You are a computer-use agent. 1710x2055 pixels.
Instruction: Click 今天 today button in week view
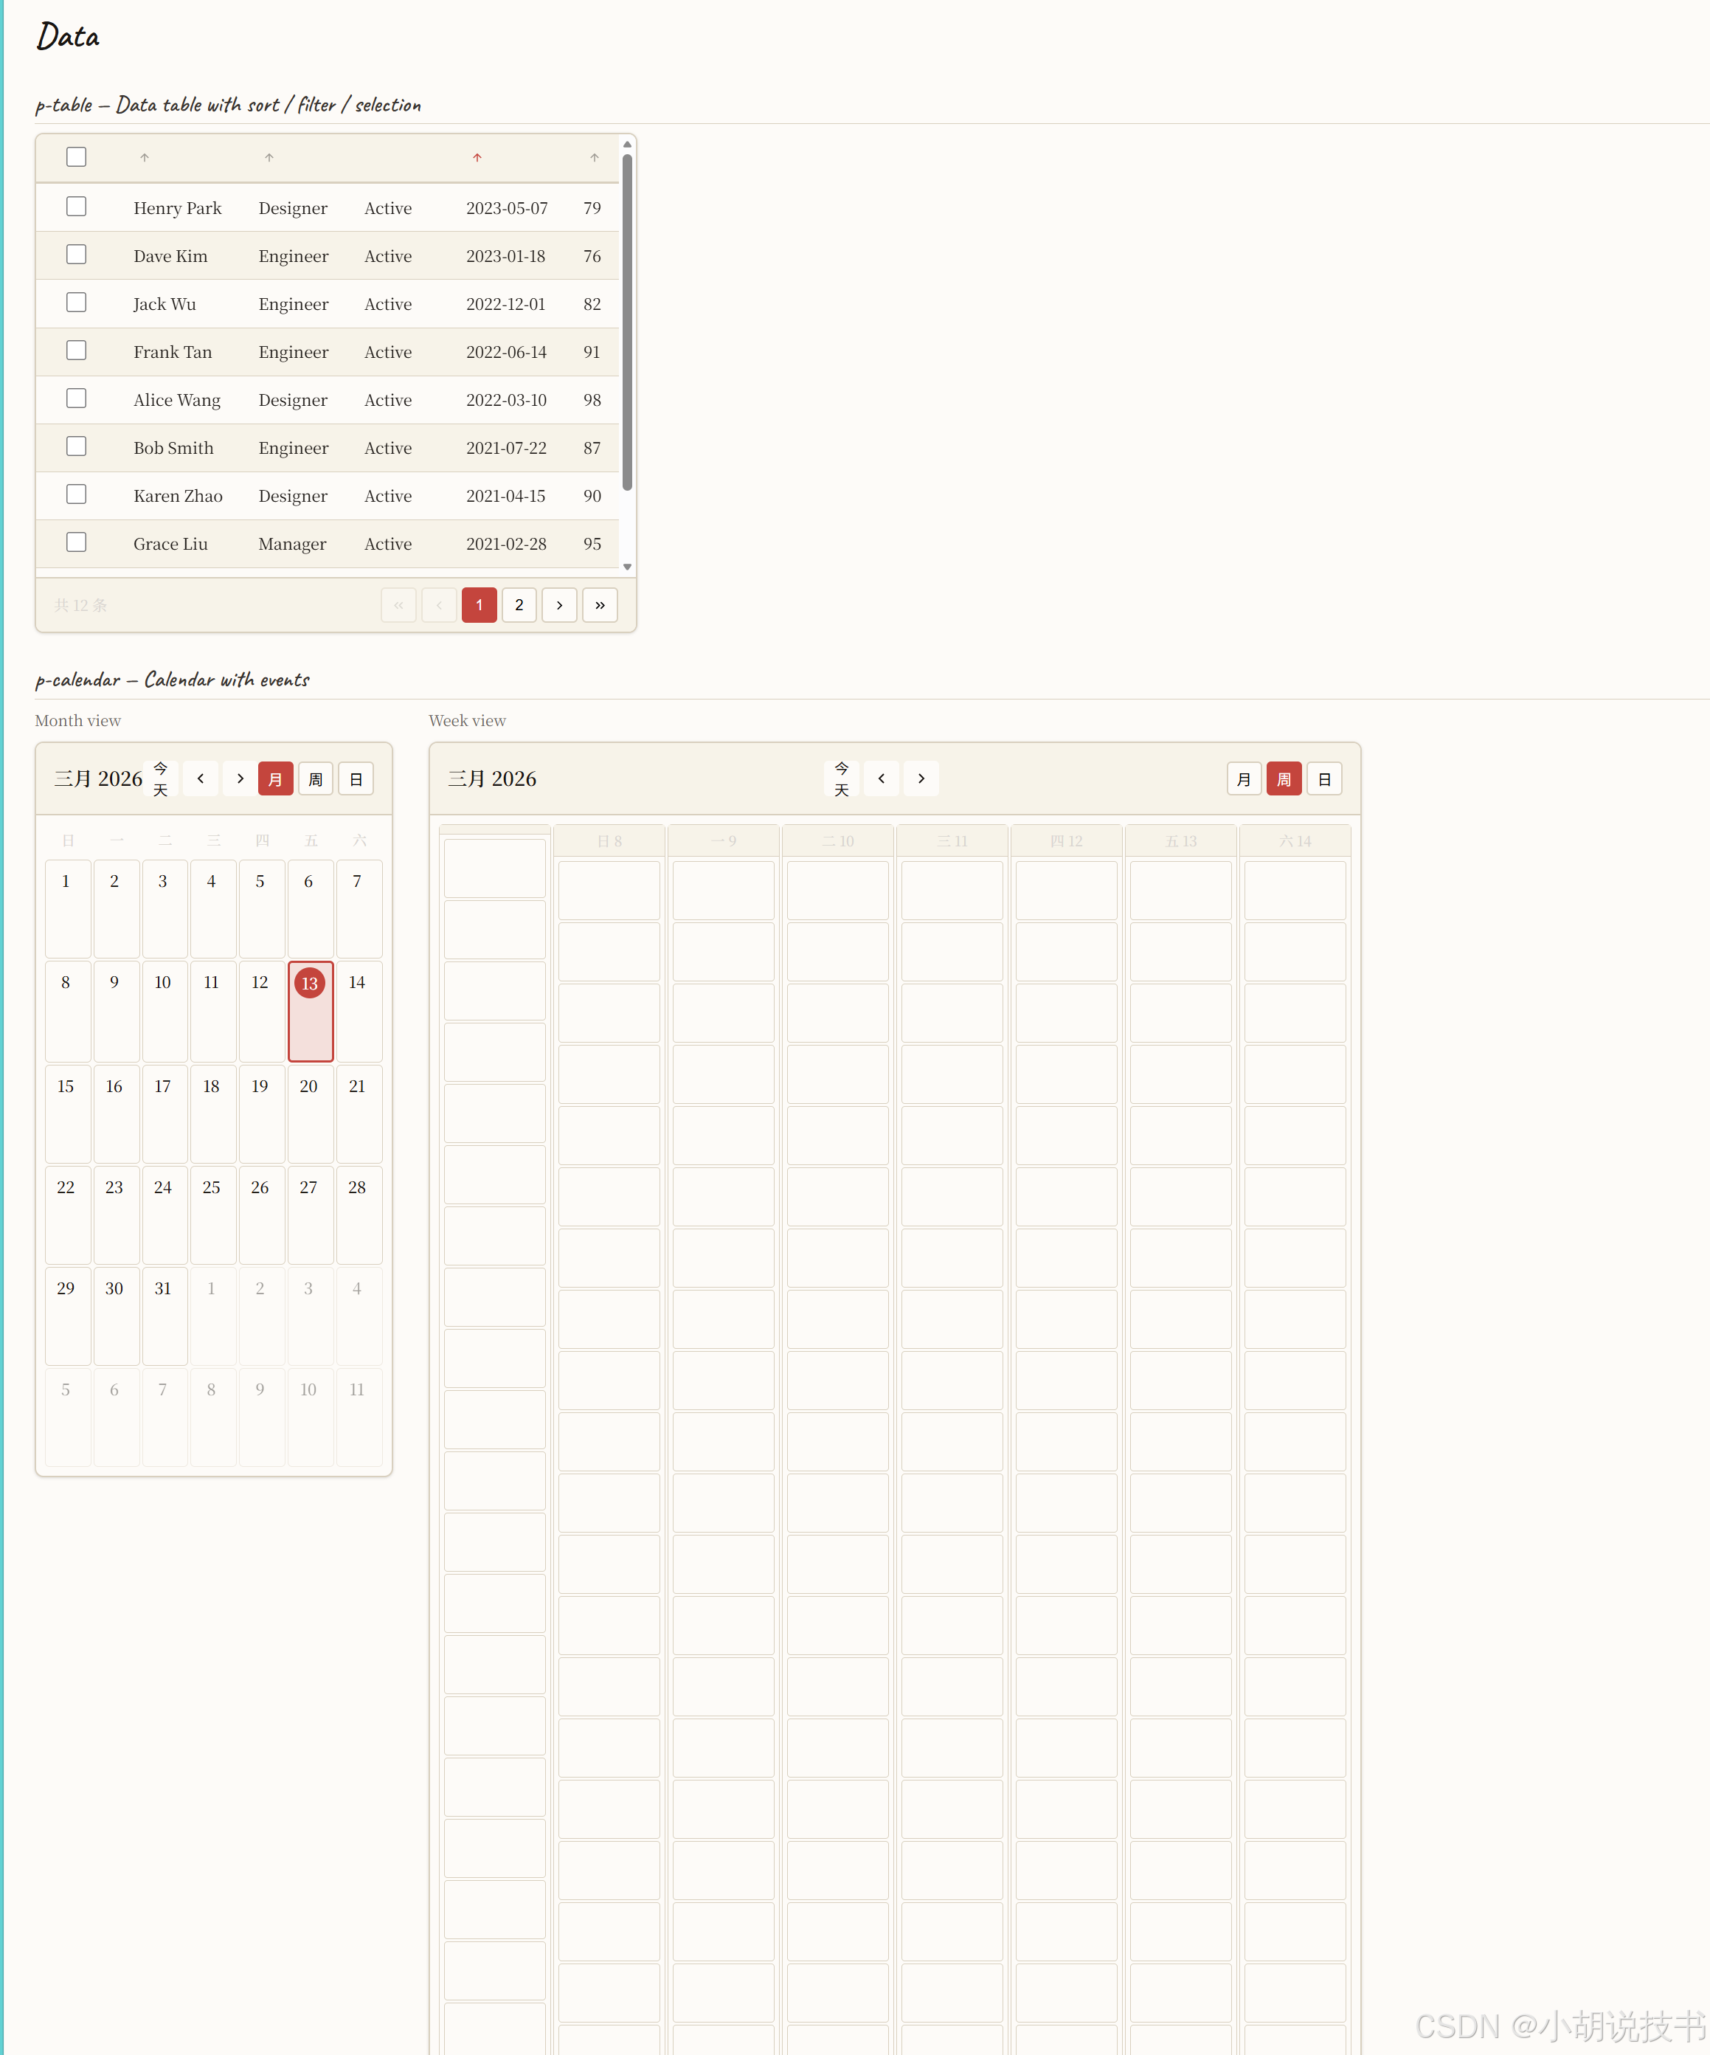point(841,779)
